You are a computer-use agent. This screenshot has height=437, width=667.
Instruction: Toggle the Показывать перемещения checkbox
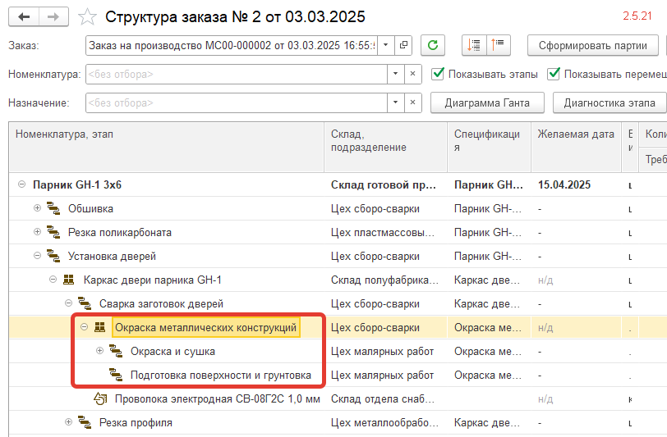click(x=554, y=74)
